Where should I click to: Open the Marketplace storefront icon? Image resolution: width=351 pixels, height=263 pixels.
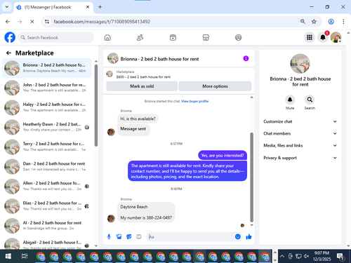pos(206,37)
